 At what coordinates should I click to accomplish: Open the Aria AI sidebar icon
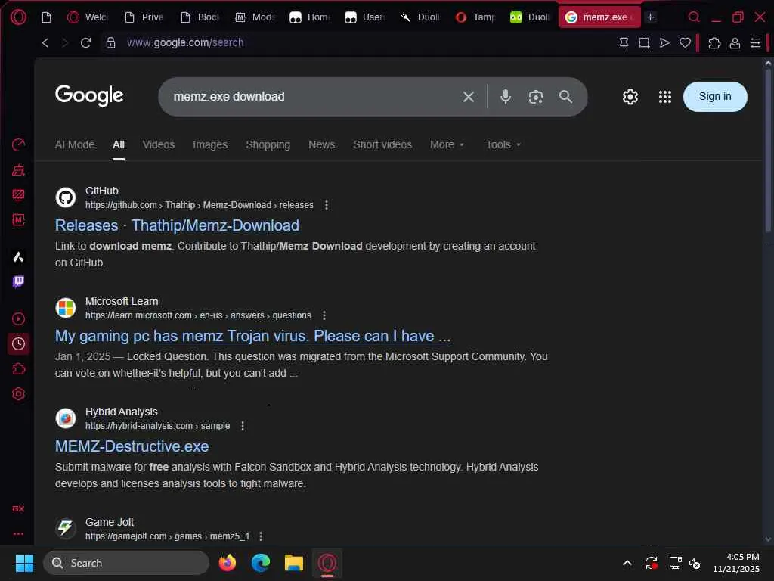[x=18, y=257]
